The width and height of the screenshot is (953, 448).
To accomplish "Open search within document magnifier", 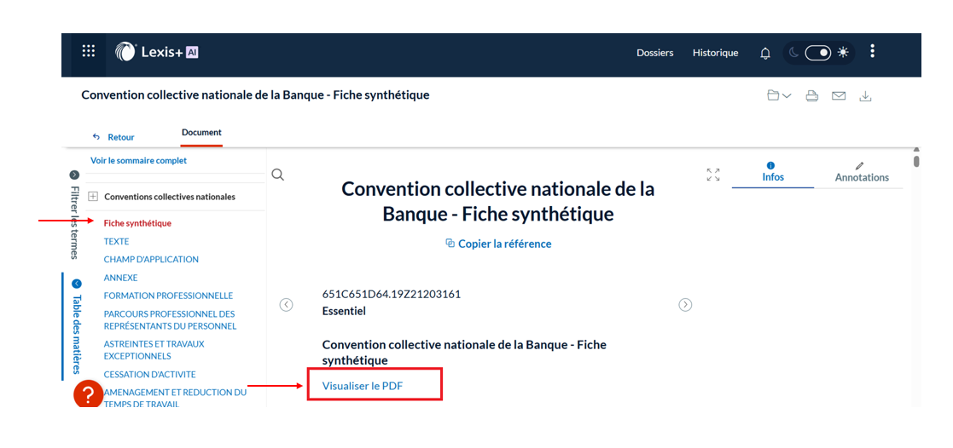I will tap(277, 175).
